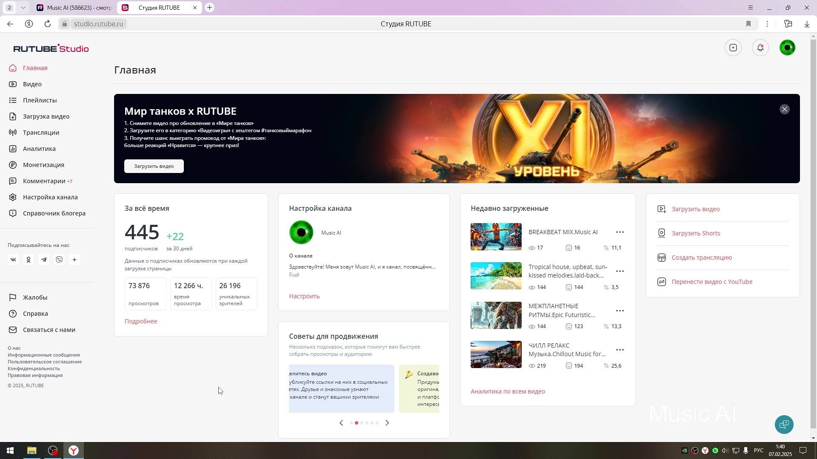Go to previous promotion tip slide

[x=341, y=423]
